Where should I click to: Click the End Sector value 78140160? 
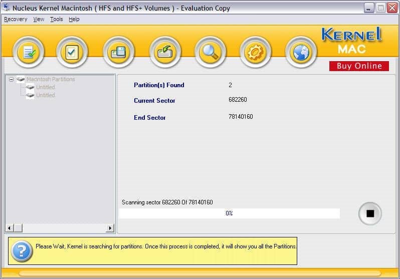click(x=241, y=117)
